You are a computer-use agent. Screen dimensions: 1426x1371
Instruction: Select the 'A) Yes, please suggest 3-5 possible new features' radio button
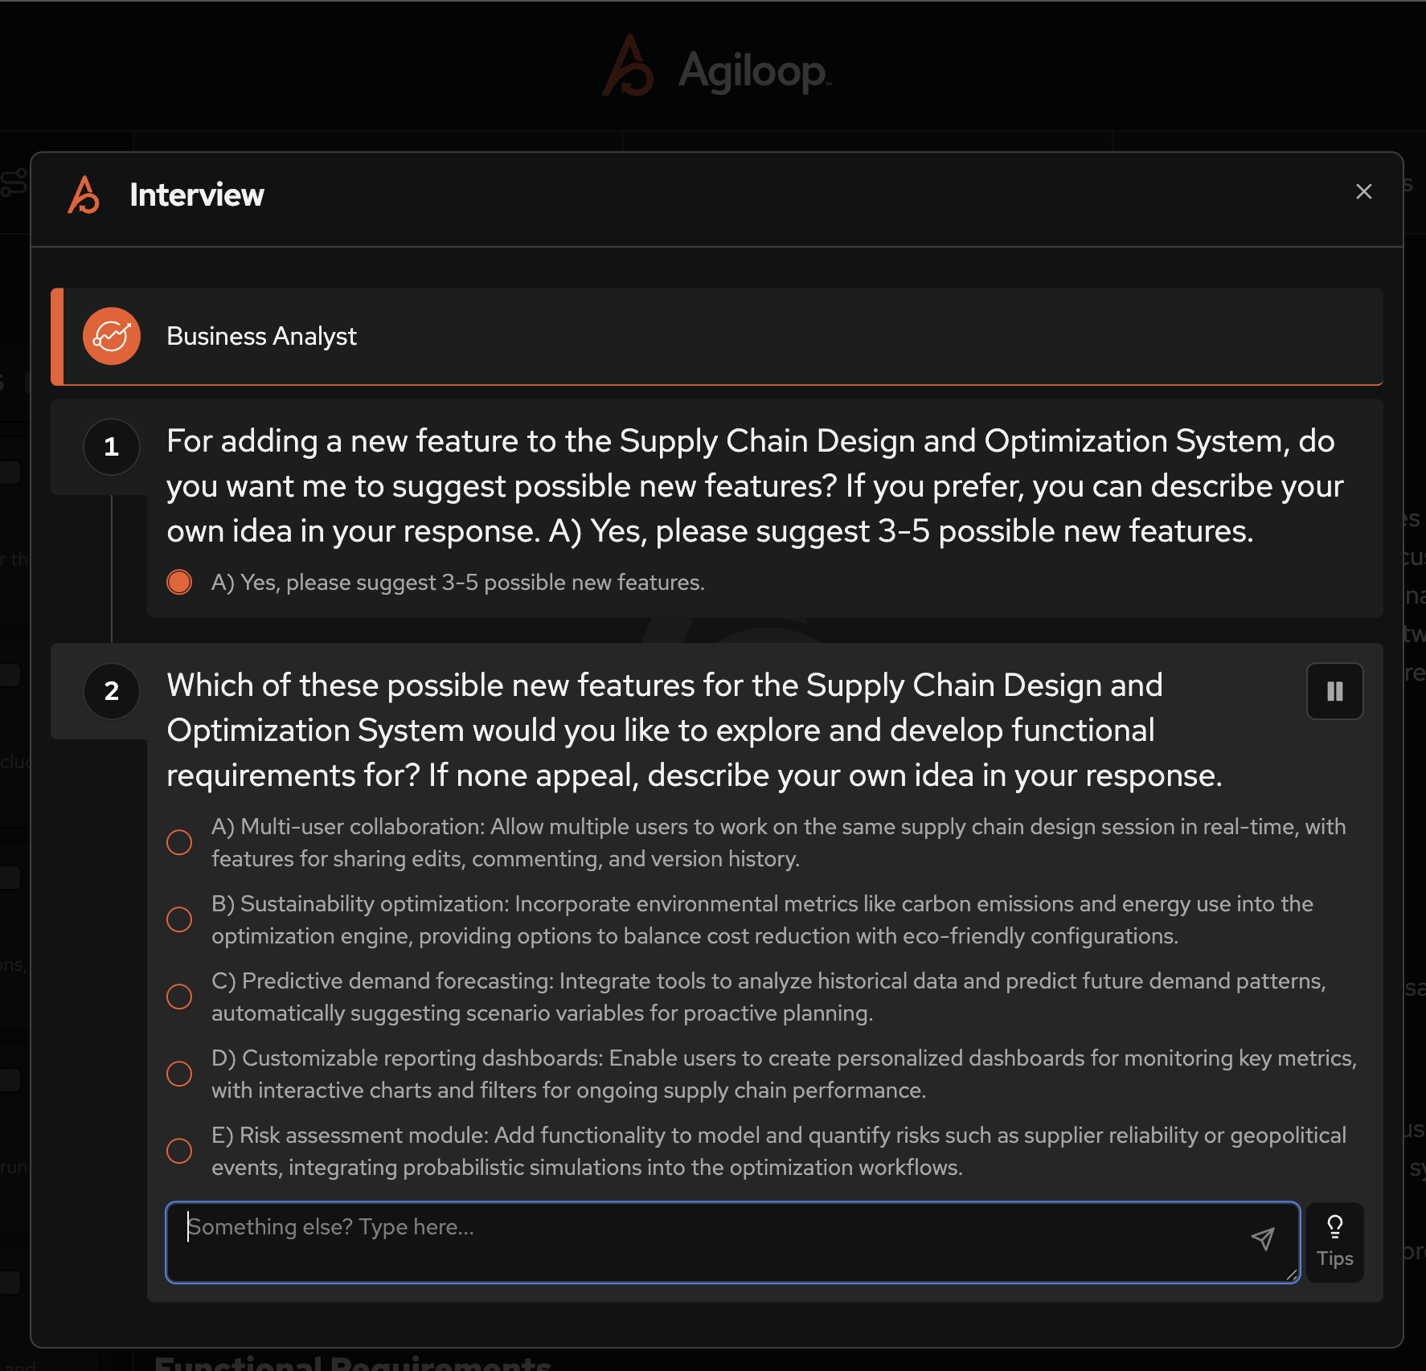(179, 582)
